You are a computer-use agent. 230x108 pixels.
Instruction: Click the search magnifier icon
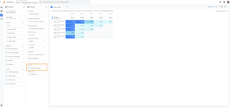(41, 2)
